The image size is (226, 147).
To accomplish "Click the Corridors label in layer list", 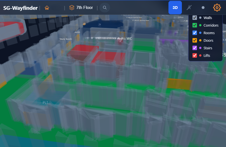I will coord(211,25).
